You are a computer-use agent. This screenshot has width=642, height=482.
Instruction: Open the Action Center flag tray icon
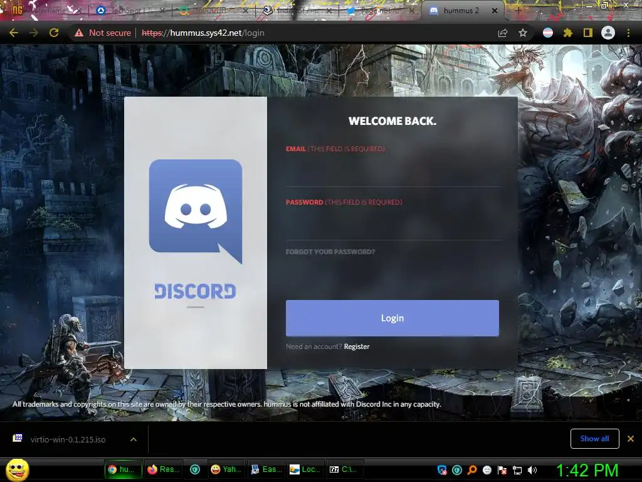pyautogui.click(x=502, y=470)
